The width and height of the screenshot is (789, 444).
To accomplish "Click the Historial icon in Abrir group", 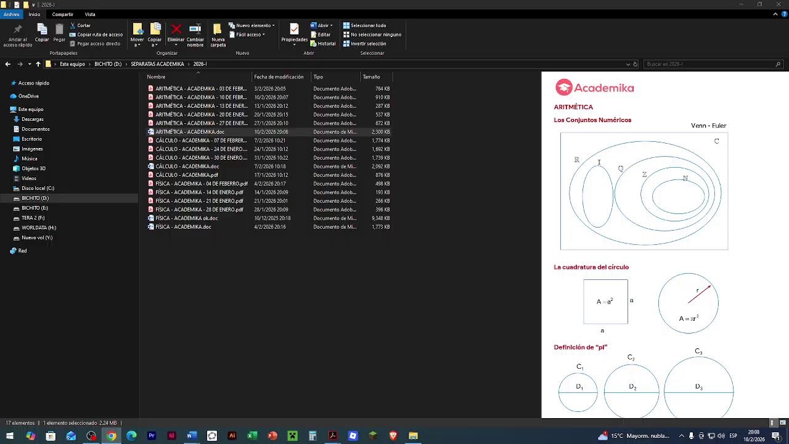I will tap(314, 44).
